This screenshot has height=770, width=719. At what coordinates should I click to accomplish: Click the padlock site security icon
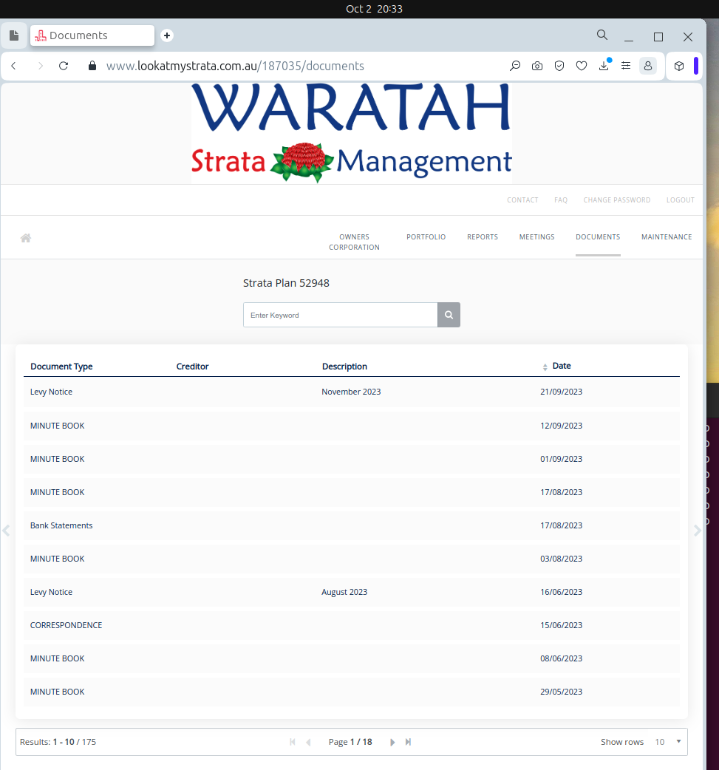[x=92, y=66]
